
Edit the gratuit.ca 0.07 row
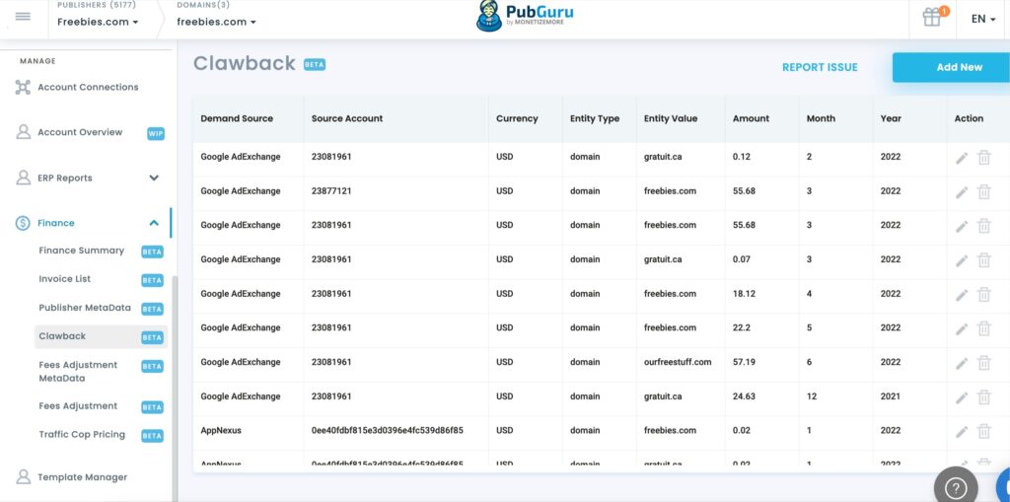(962, 260)
